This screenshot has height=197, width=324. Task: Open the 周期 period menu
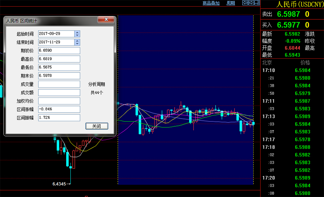coord(231,3)
